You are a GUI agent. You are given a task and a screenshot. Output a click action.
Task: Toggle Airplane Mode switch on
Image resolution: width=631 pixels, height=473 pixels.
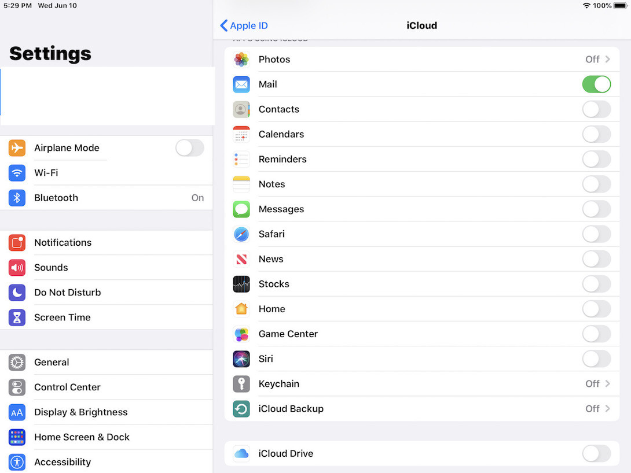189,148
